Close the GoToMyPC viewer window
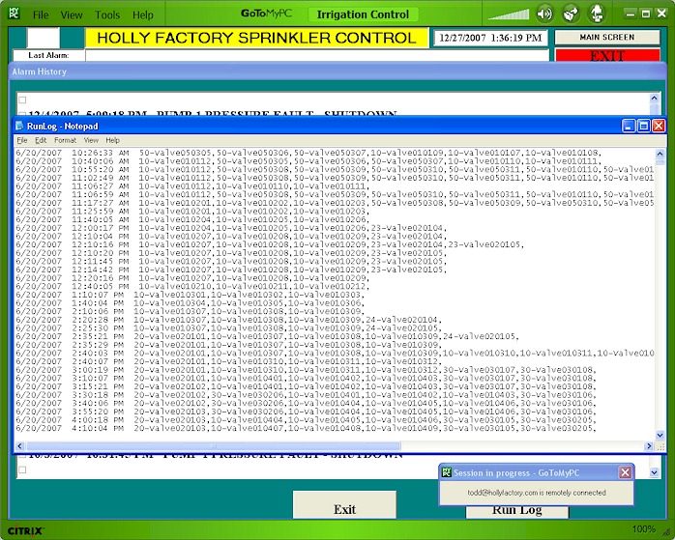 (x=661, y=14)
